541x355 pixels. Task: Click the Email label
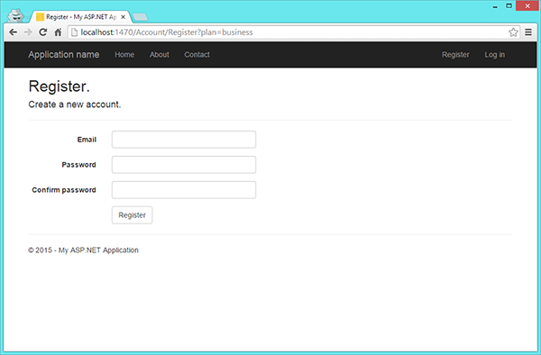87,140
